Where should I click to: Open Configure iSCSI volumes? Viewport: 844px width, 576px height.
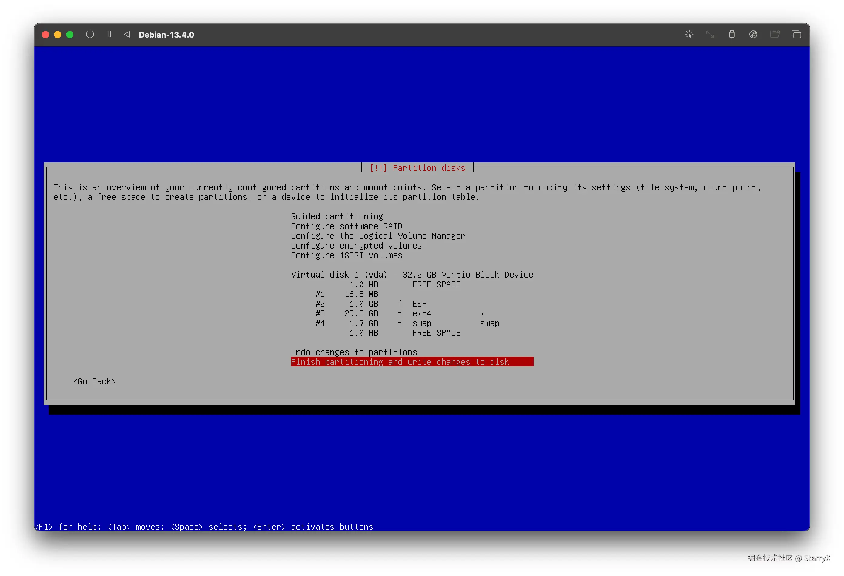(346, 255)
